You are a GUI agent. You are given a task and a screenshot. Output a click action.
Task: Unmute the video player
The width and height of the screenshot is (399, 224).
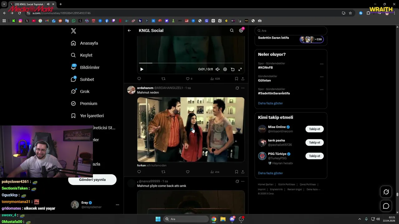coord(218,69)
